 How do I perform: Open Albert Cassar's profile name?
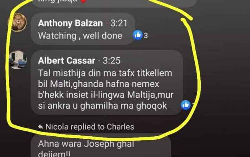(66, 61)
